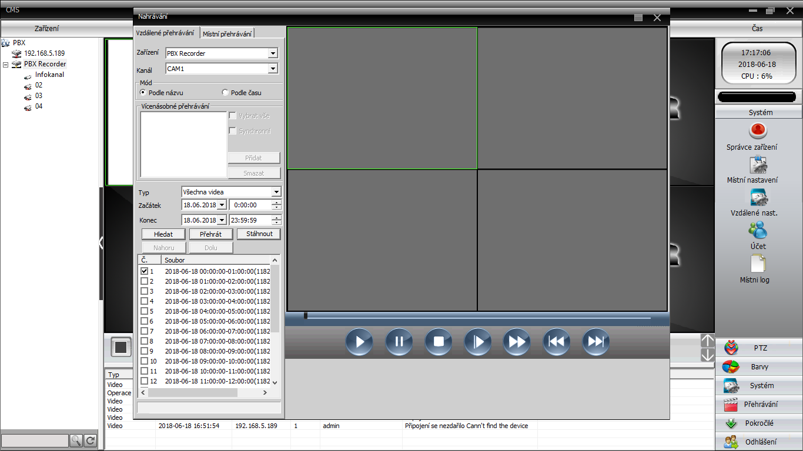
Task: Open Místní nastavení local settings icon
Action: [x=758, y=164]
